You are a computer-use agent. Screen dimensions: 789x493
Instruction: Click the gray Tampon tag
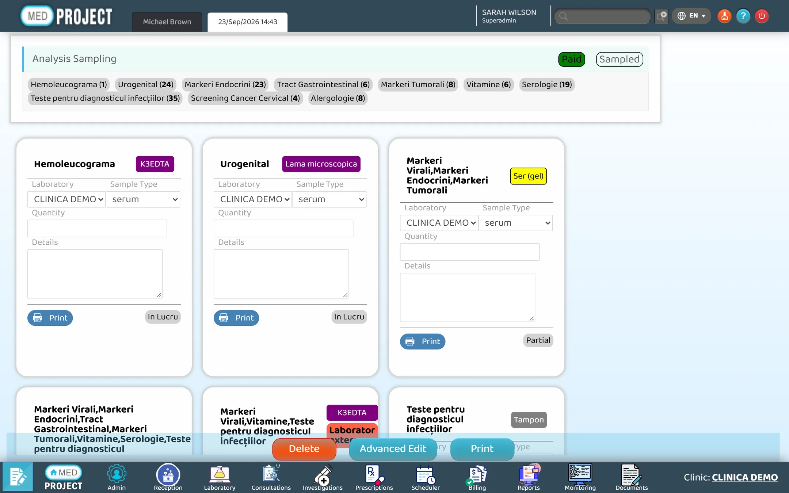pyautogui.click(x=529, y=420)
